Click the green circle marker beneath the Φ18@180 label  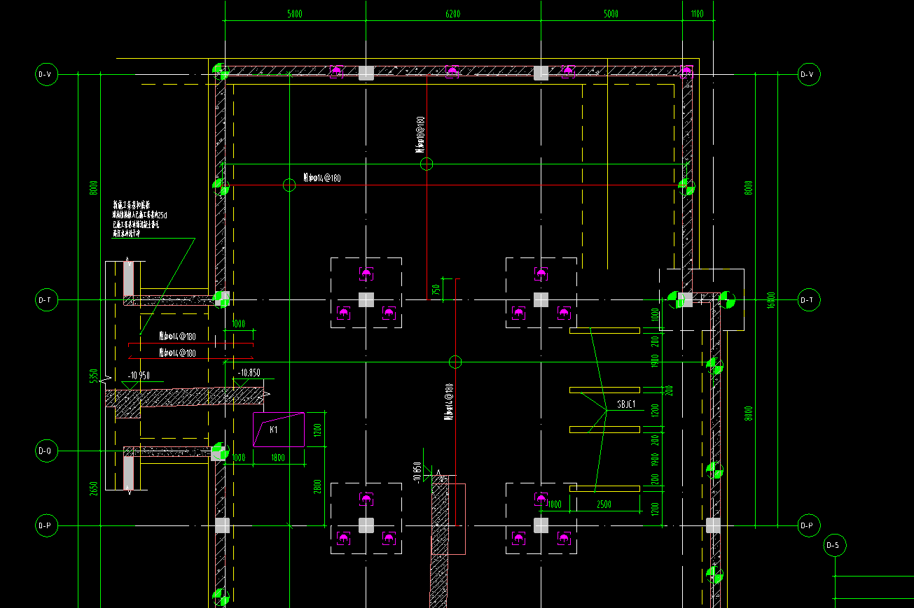[x=427, y=164]
